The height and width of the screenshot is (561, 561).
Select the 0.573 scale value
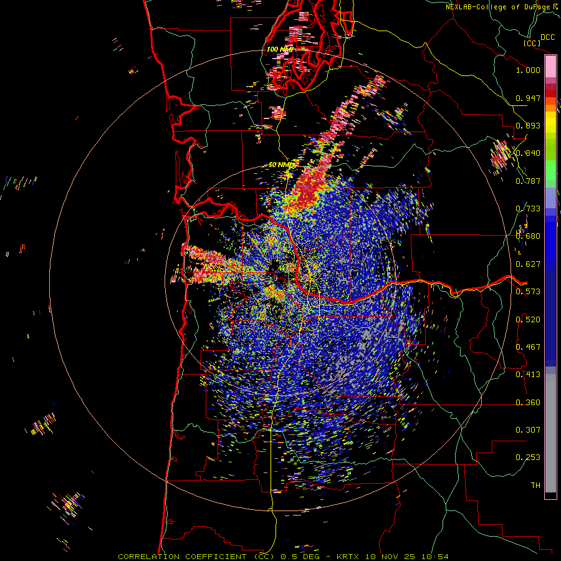pos(528,292)
